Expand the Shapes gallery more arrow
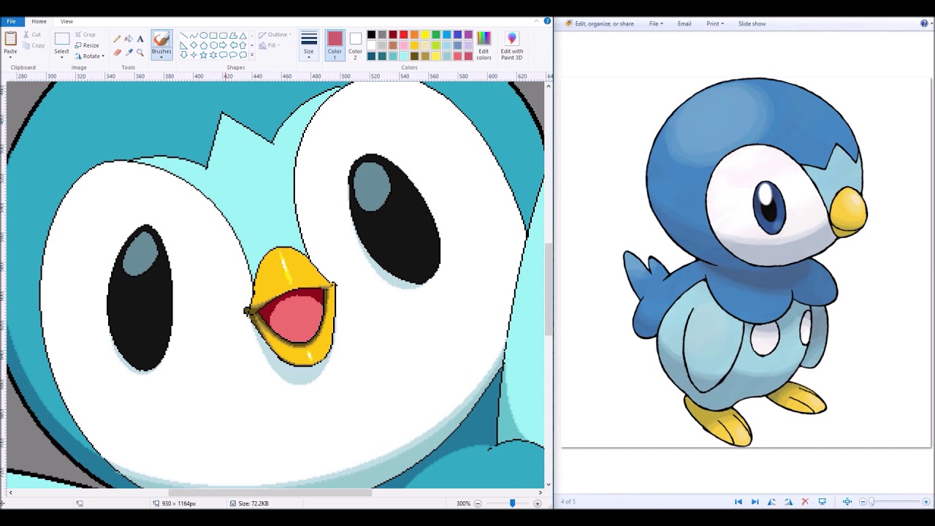935x526 pixels. click(x=252, y=56)
